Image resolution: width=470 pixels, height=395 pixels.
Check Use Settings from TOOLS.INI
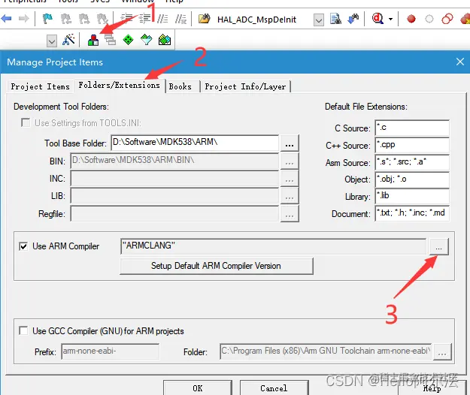26,122
